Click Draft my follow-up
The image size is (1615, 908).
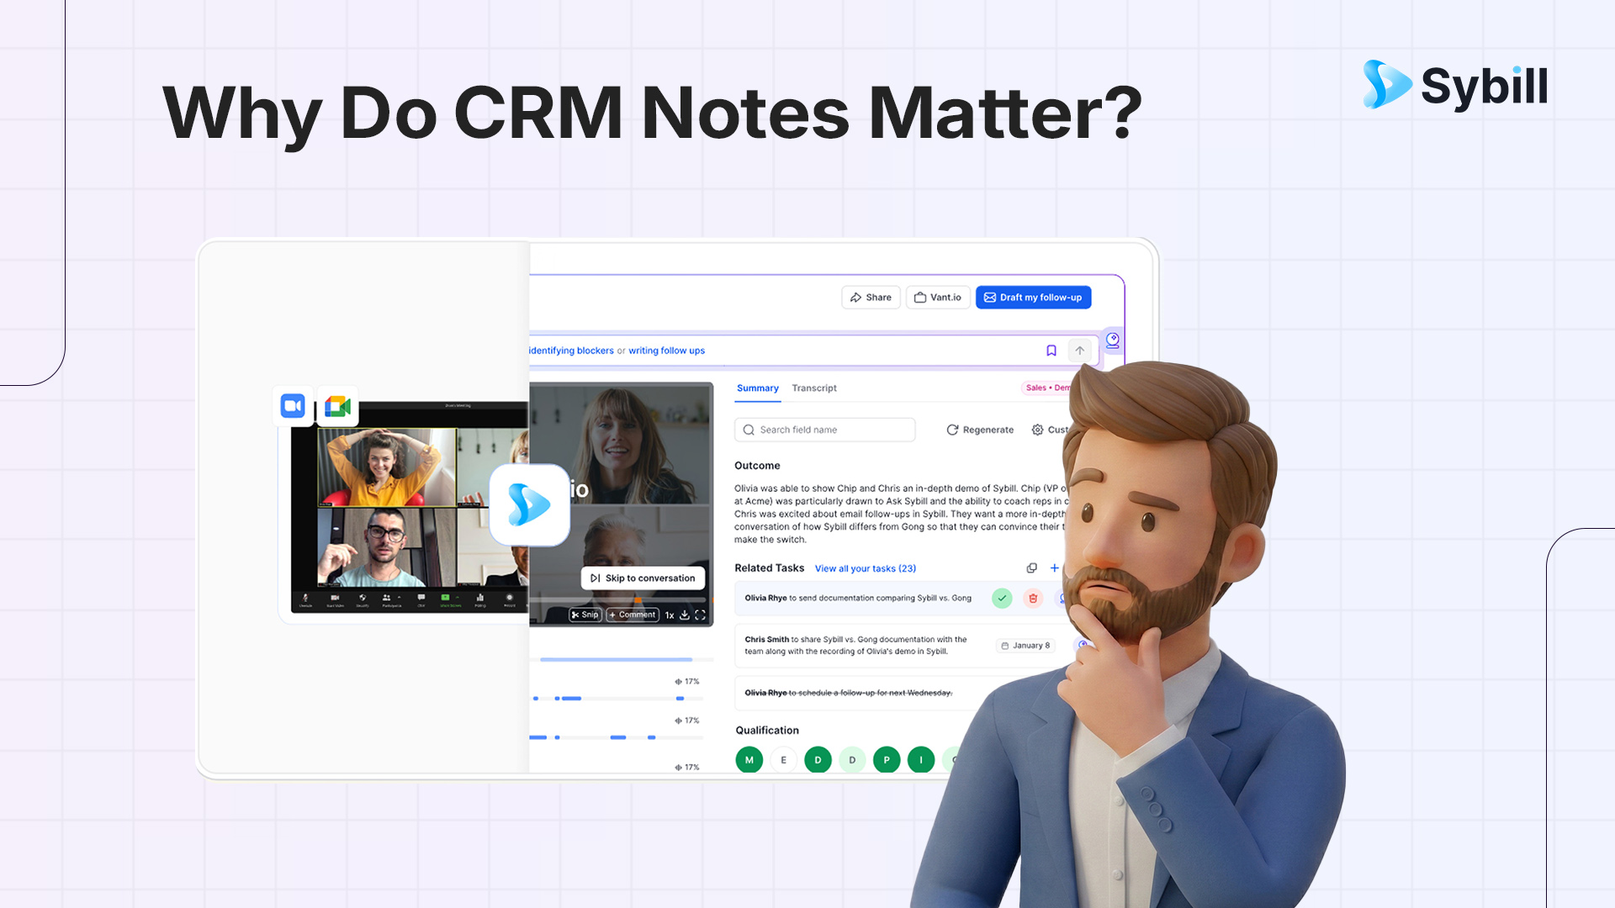pyautogui.click(x=1033, y=298)
